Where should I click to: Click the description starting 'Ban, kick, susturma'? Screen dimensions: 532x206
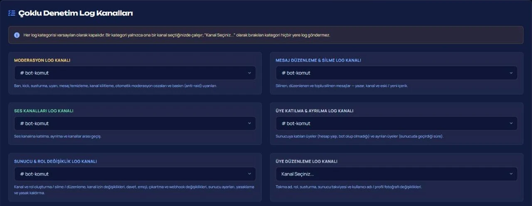tap(116, 86)
